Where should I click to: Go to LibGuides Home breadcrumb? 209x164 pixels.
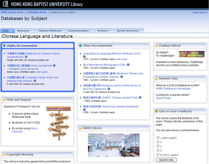(x=37, y=12)
